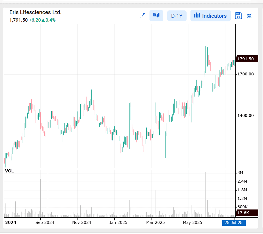Click the 1,791.50 header price

19,20
